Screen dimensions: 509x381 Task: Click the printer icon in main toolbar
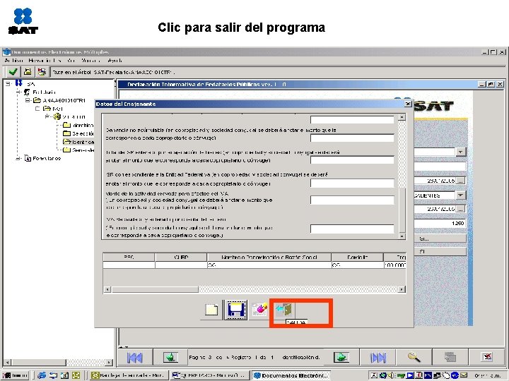(28, 71)
